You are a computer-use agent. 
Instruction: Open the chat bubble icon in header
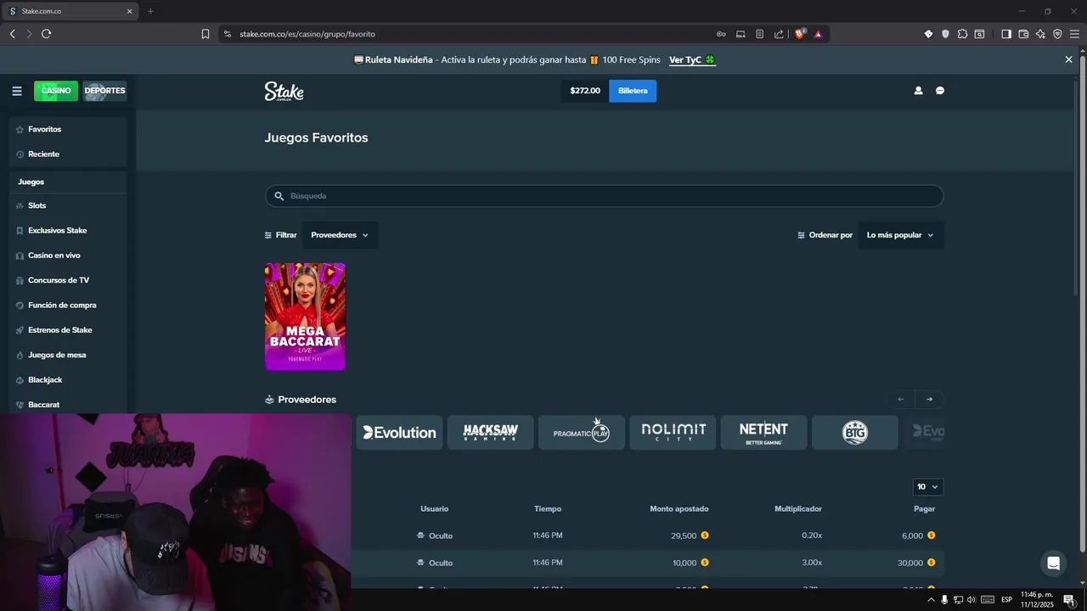940,91
